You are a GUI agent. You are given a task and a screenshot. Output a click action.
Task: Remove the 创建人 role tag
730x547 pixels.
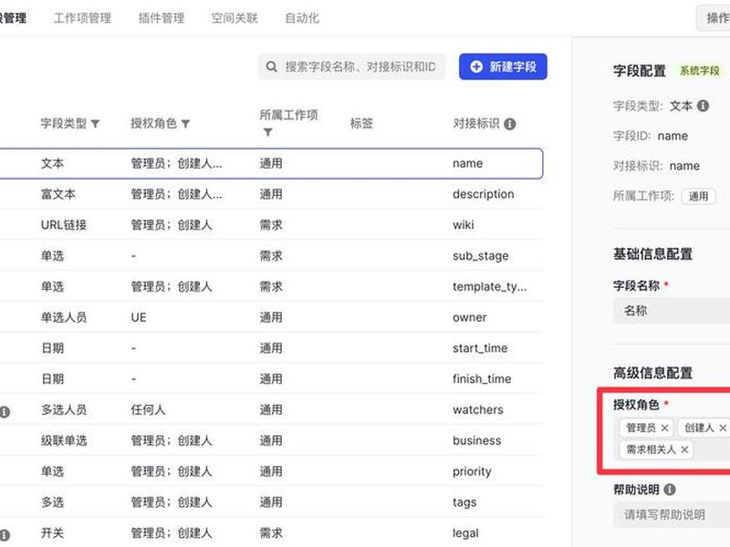(x=723, y=428)
